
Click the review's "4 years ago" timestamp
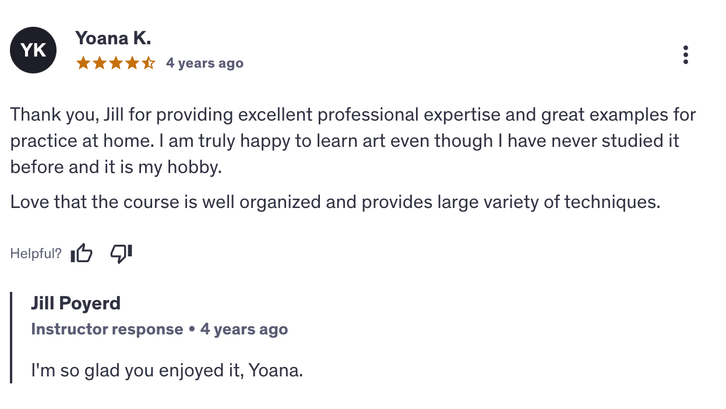tap(205, 63)
